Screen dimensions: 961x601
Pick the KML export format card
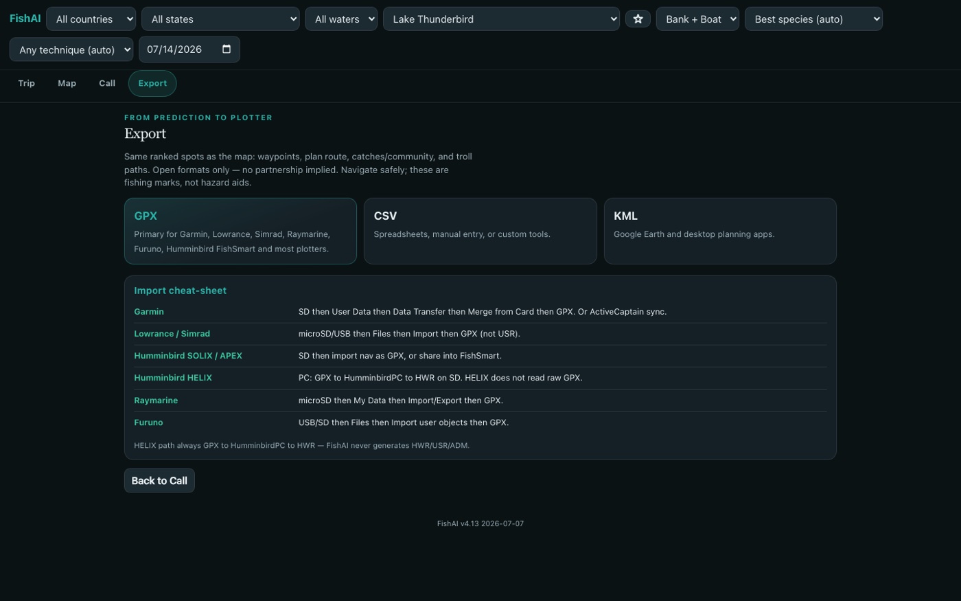coord(720,231)
